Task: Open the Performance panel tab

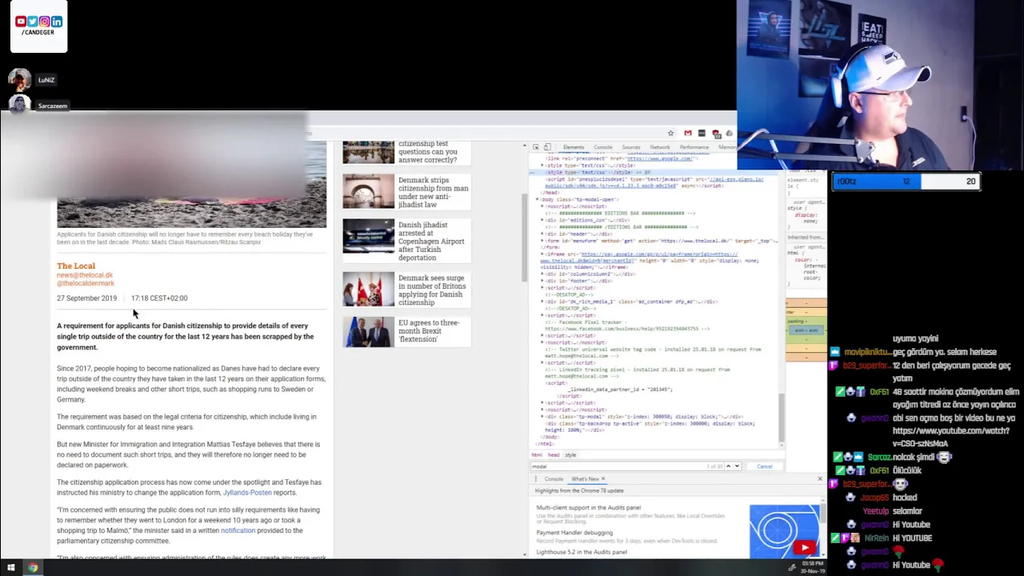Action: point(694,147)
